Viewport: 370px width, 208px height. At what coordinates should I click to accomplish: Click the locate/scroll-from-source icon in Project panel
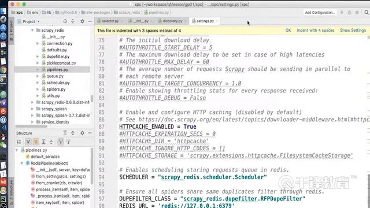tap(65, 21)
